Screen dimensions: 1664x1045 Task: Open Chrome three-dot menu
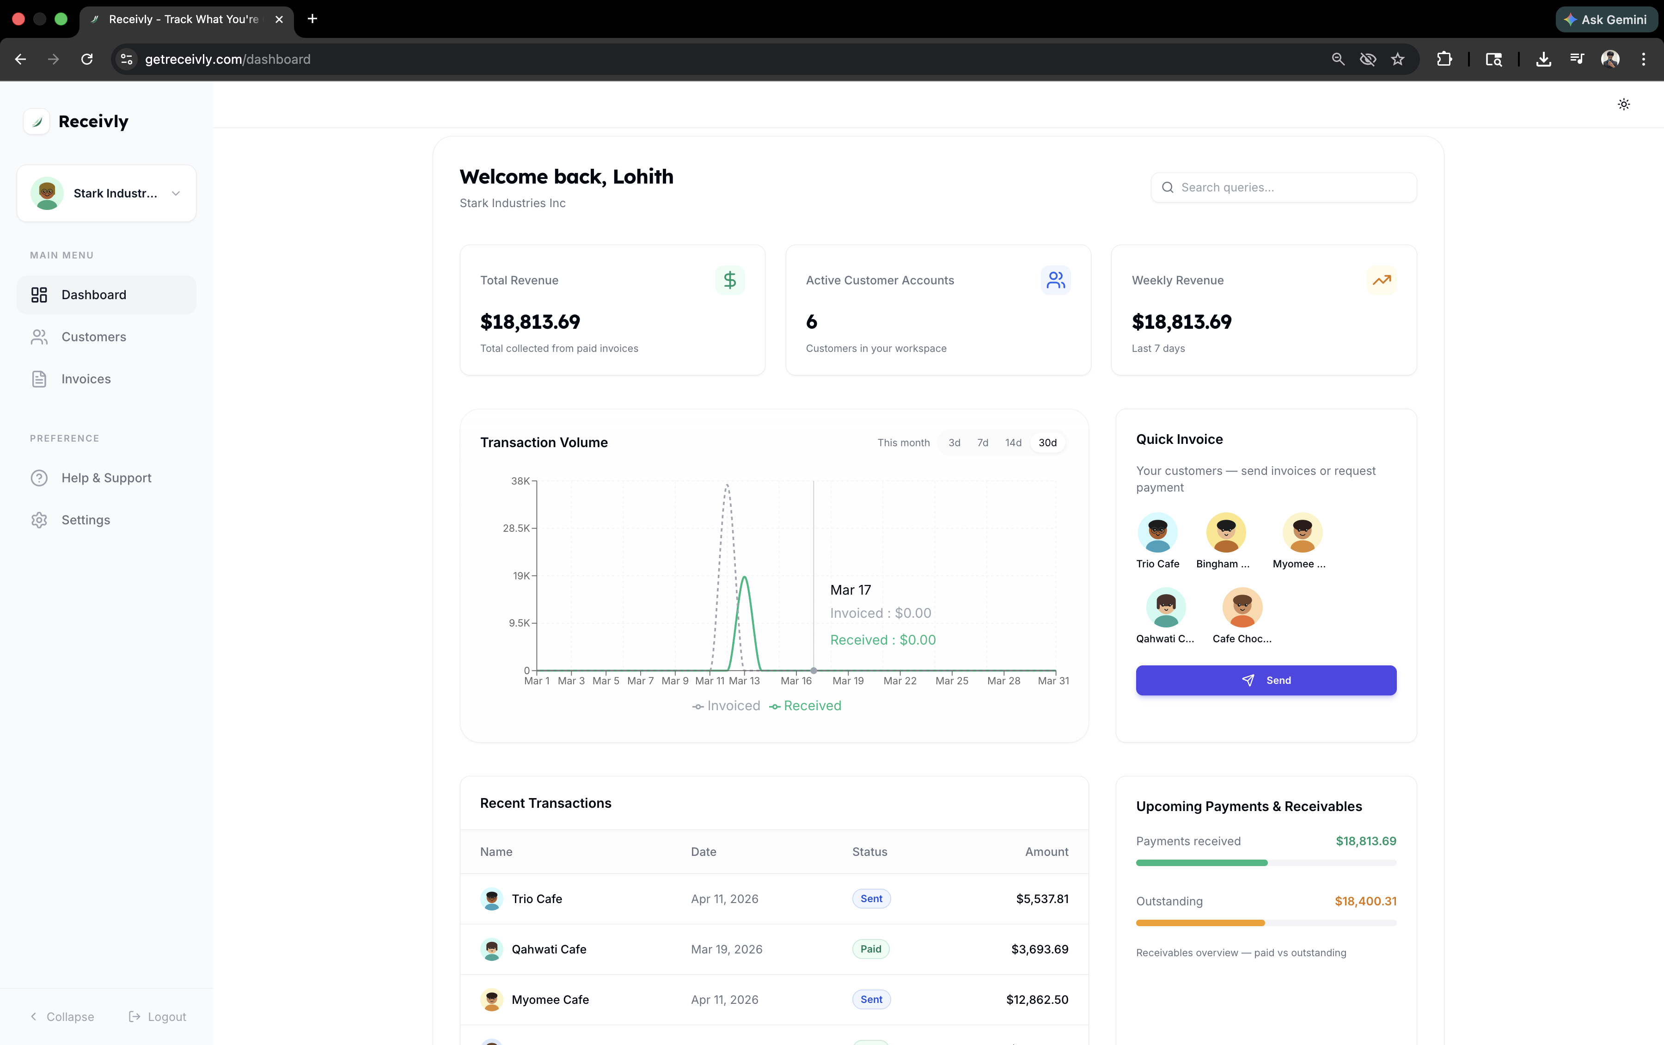click(x=1643, y=60)
